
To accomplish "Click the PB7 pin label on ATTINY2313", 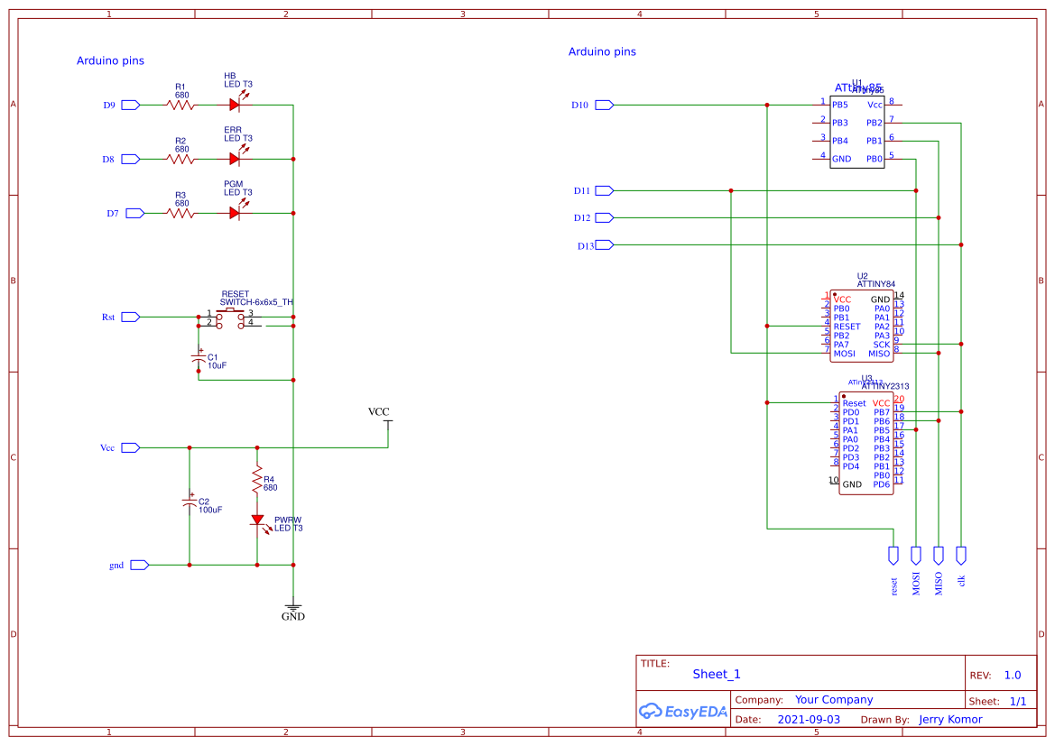I will (882, 413).
